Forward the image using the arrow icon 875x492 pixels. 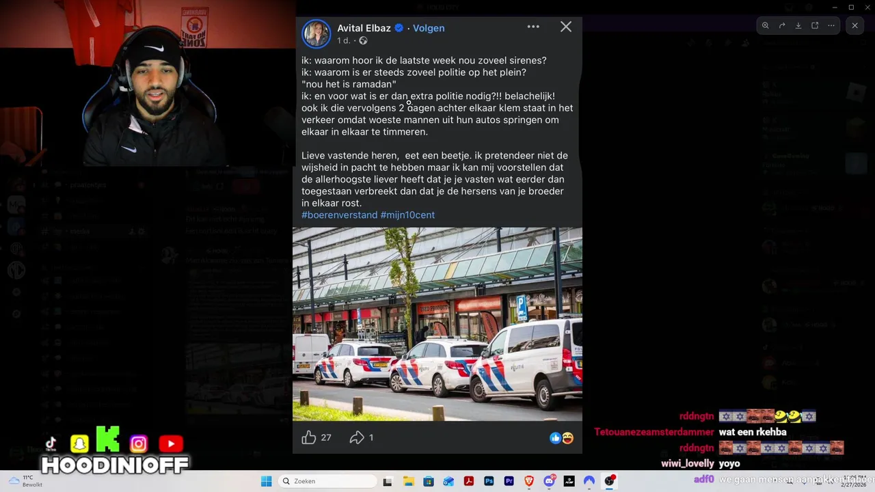[782, 25]
